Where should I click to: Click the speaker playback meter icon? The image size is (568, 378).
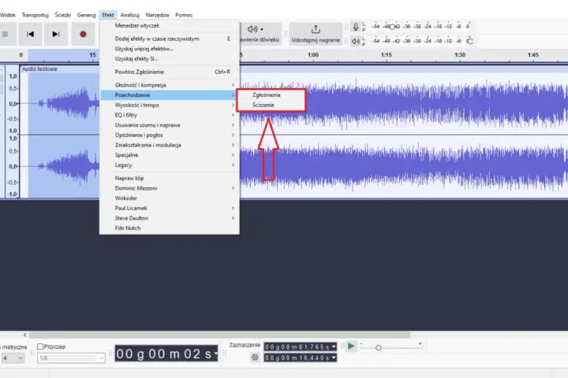click(x=356, y=41)
